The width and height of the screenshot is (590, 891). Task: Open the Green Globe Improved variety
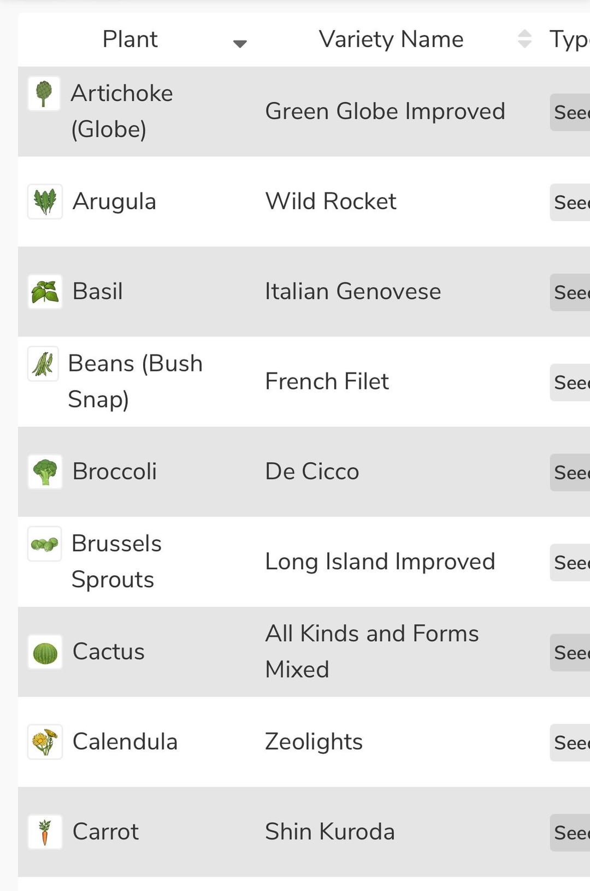pyautogui.click(x=385, y=111)
